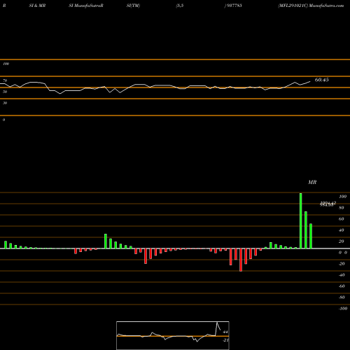Click the histogram axis label -20

tap(342, 264)
